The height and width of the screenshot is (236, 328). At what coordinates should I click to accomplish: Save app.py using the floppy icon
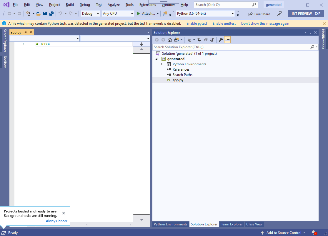[x=45, y=14]
